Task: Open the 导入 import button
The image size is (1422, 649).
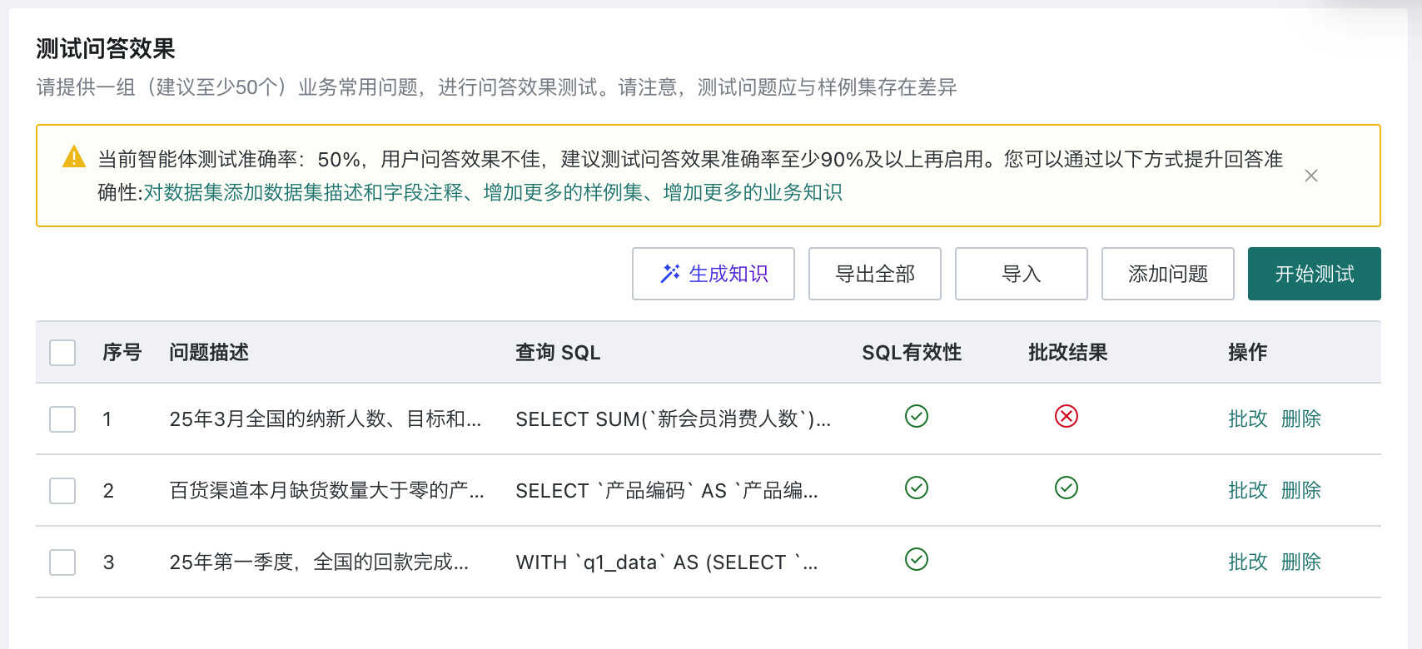Action: [x=1022, y=274]
